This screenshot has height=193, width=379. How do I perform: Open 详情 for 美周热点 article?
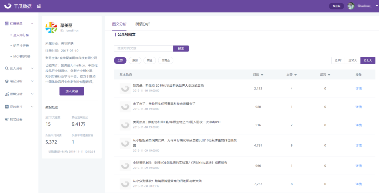coord(358,125)
